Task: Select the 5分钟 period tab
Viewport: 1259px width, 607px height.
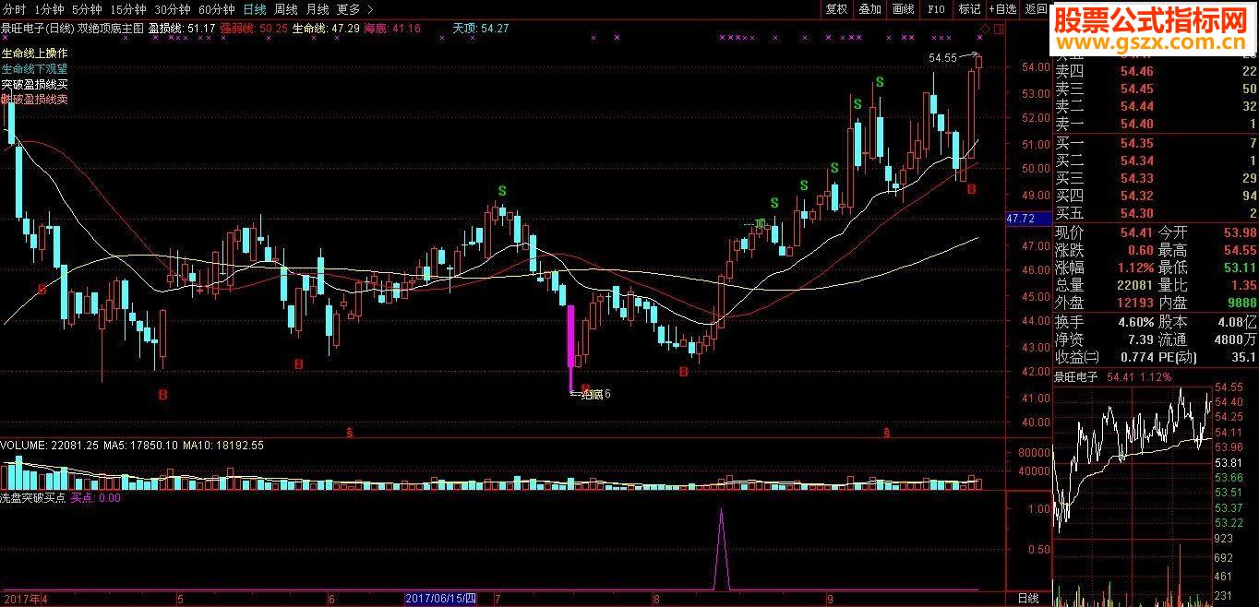Action: pyautogui.click(x=87, y=9)
